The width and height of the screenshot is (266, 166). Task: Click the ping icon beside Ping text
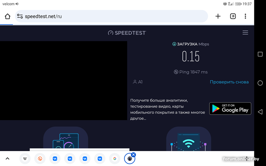[x=176, y=72]
